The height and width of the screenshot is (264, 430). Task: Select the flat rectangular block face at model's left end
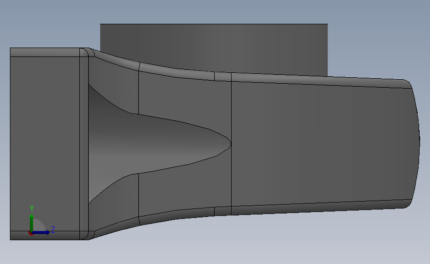[x=45, y=144]
